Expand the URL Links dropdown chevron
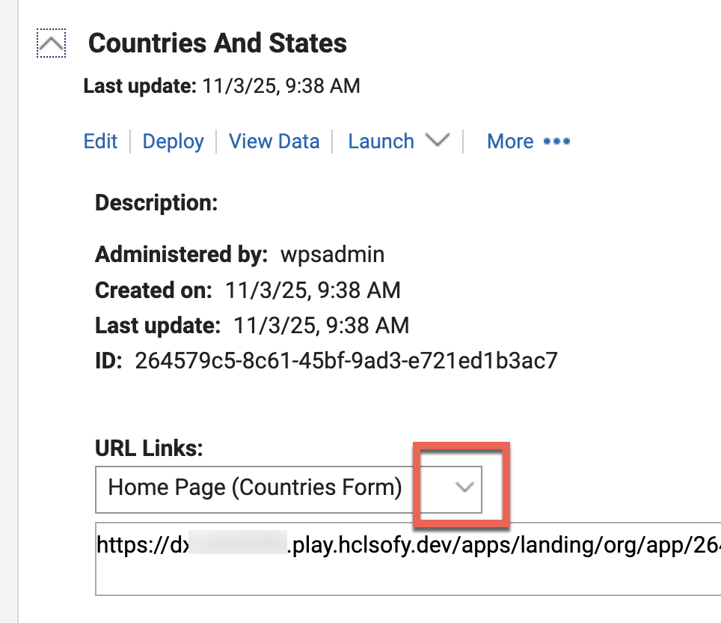This screenshot has height=623, width=721. coord(464,487)
